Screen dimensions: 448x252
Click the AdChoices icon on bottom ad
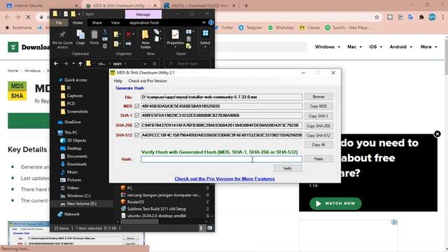point(395,222)
